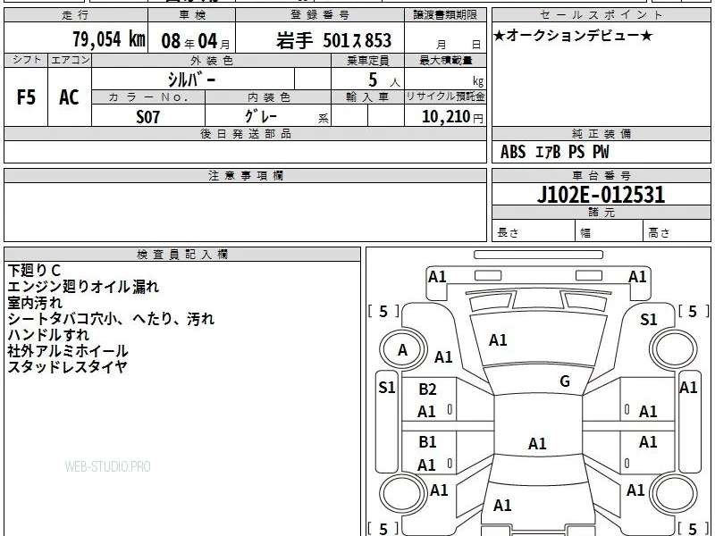Click the エアコン header cell

click(70, 60)
